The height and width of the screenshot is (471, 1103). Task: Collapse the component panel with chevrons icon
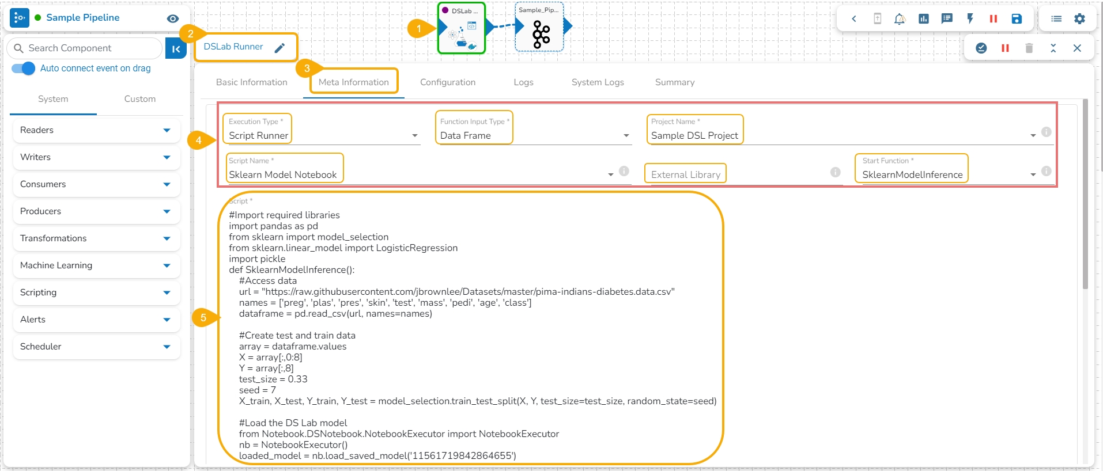pyautogui.click(x=1053, y=48)
